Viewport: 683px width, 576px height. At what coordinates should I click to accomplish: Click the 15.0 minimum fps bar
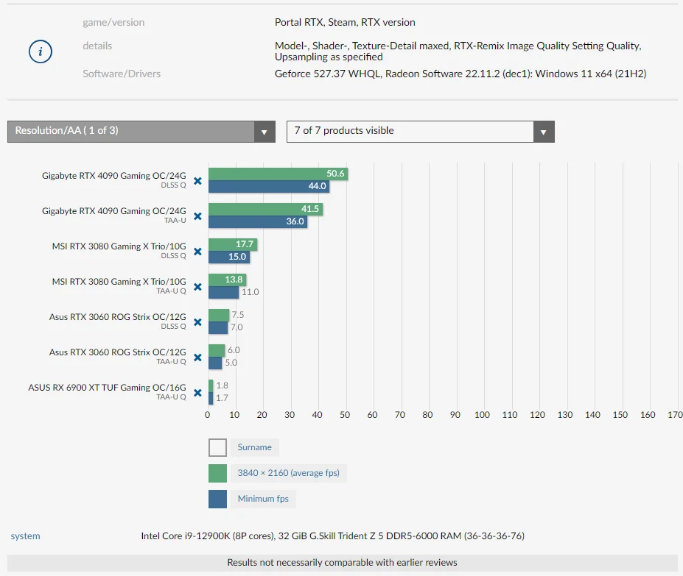[x=229, y=257]
